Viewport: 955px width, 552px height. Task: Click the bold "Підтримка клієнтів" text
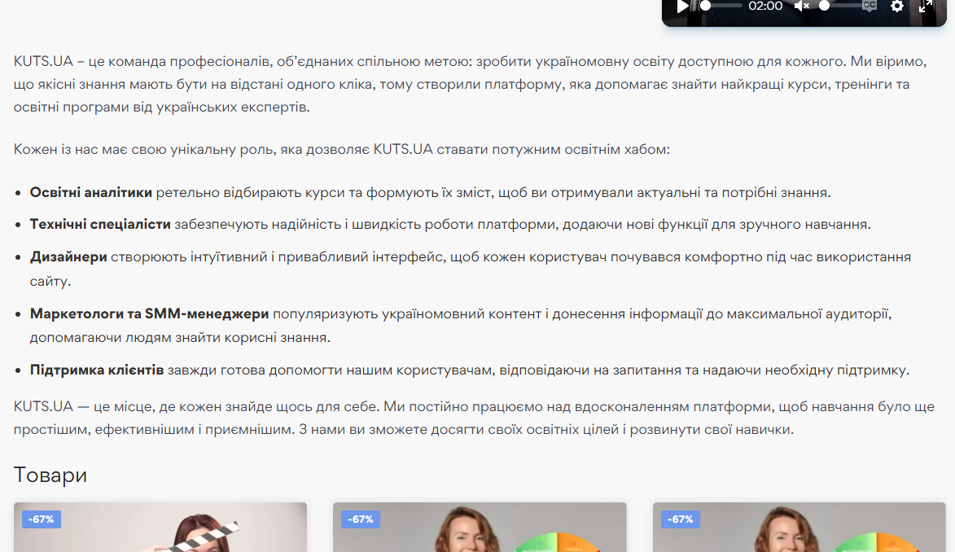point(97,370)
